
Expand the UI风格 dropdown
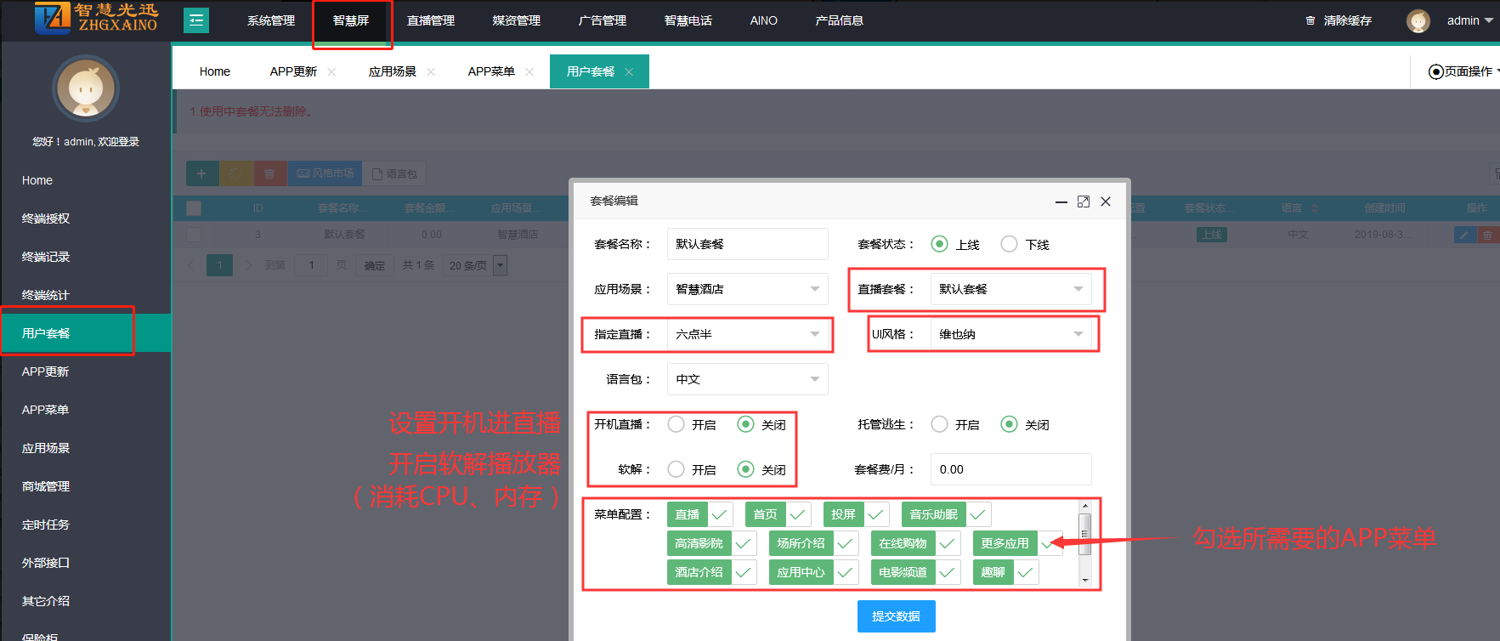coord(1010,334)
